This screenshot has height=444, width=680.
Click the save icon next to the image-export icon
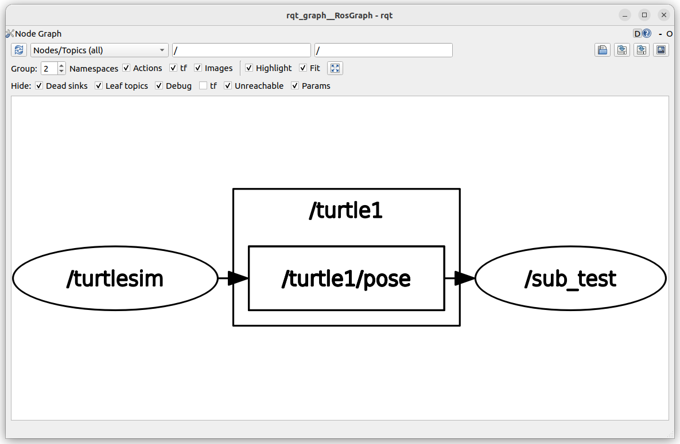pos(642,50)
